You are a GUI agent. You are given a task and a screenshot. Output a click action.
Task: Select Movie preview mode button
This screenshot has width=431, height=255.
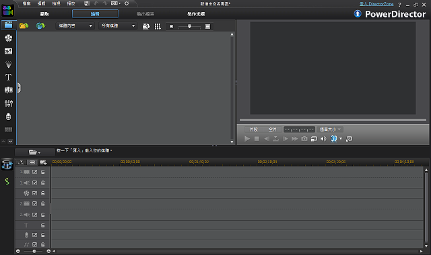pos(272,130)
